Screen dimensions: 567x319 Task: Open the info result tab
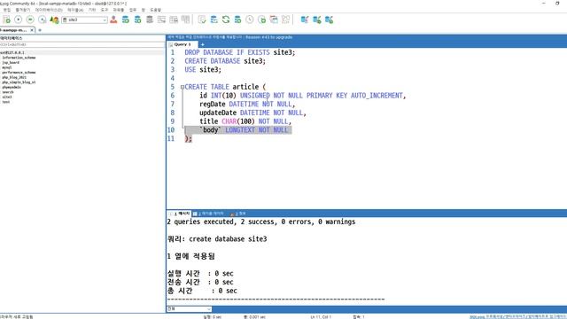(x=238, y=214)
